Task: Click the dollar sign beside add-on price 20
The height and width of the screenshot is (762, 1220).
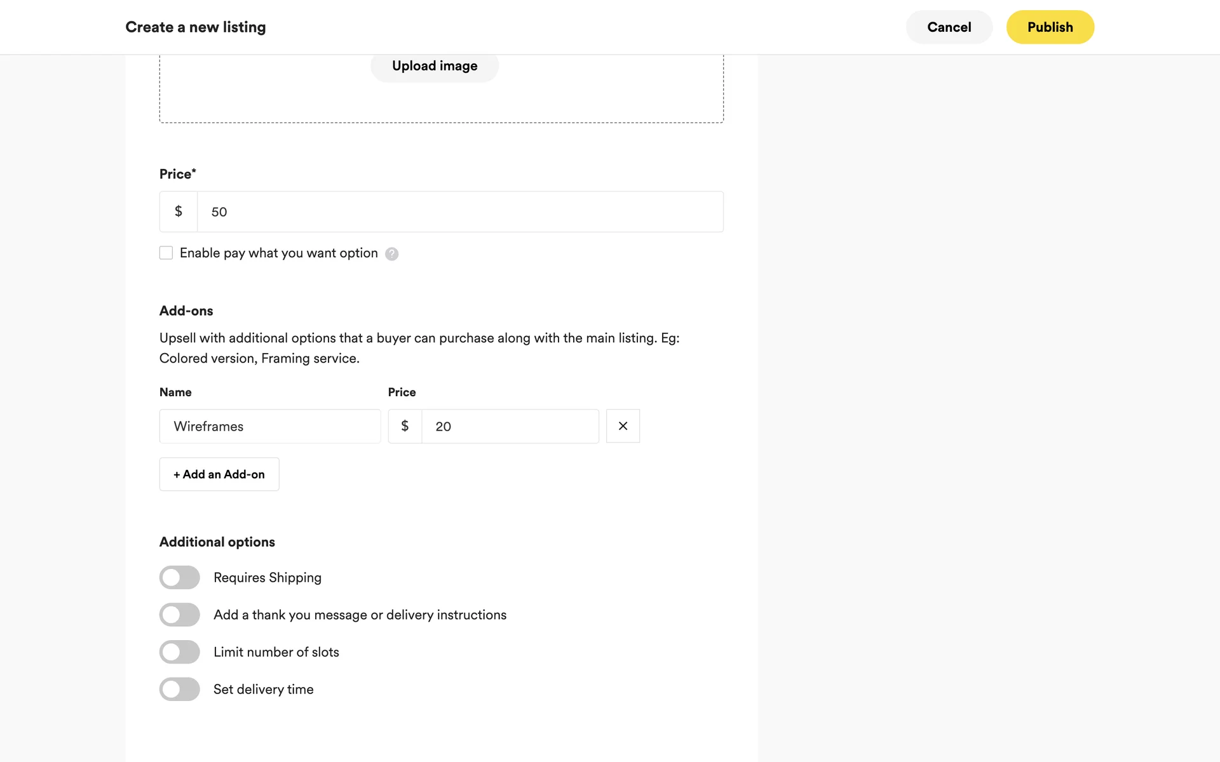Action: (405, 426)
